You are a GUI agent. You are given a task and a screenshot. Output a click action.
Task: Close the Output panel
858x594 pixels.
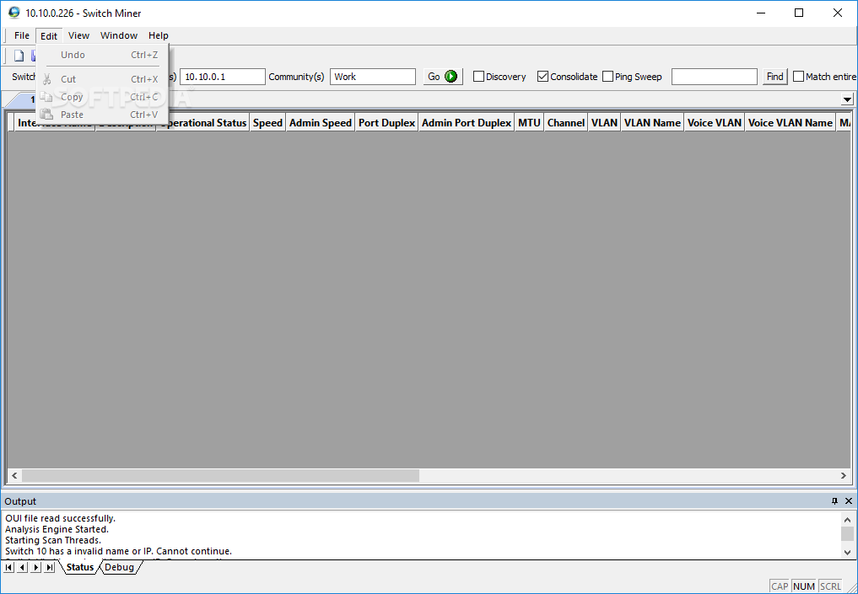849,501
